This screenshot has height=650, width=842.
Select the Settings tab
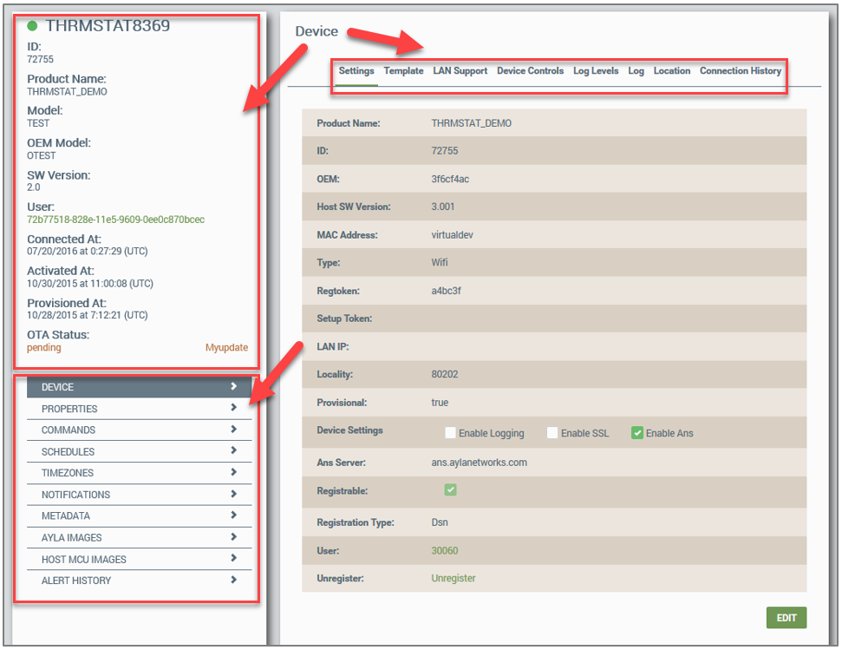pos(356,71)
